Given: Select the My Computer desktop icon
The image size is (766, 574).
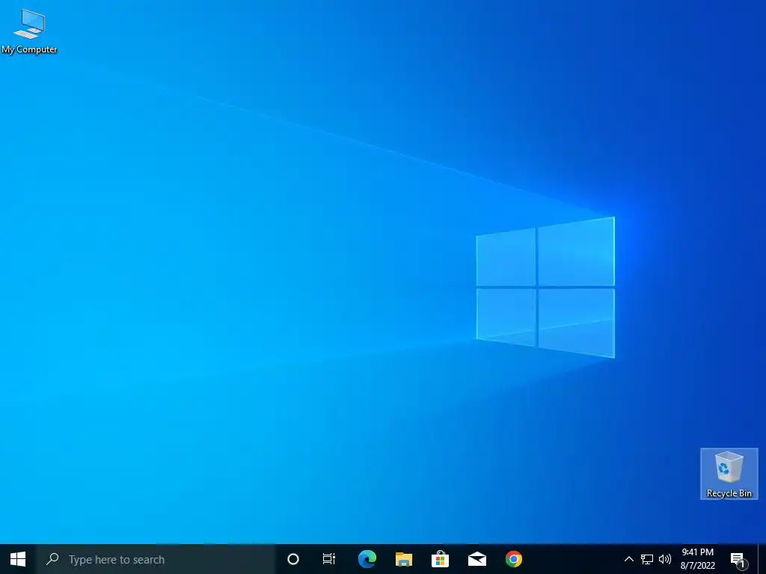Looking at the screenshot, I should [x=29, y=31].
